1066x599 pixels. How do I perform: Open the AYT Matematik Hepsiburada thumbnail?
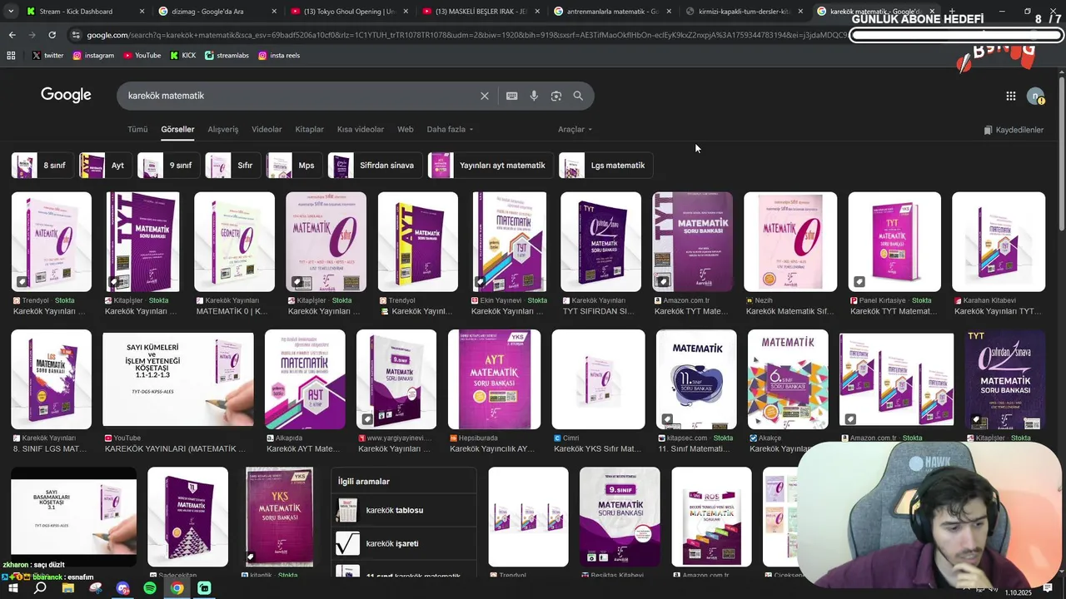pos(494,379)
